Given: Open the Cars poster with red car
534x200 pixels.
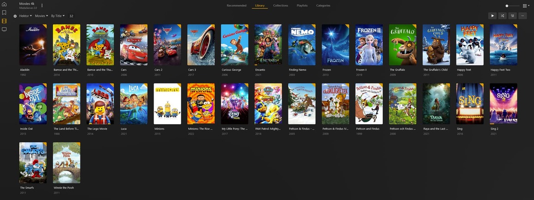Looking at the screenshot, I should click(134, 44).
